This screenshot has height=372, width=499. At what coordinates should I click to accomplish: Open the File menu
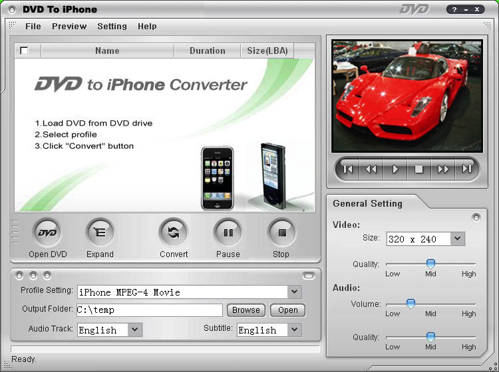click(x=33, y=27)
